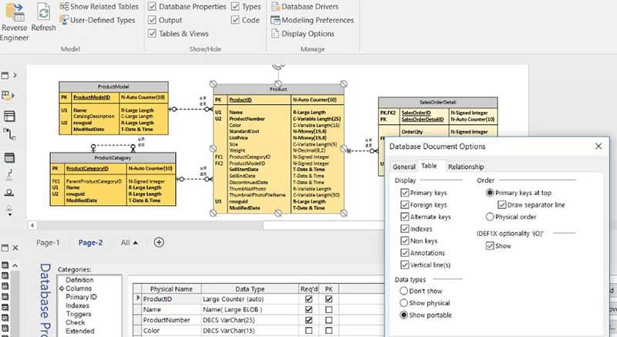This screenshot has width=617, height=337.
Task: Click ProductNumber physical name cell
Action: point(171,320)
